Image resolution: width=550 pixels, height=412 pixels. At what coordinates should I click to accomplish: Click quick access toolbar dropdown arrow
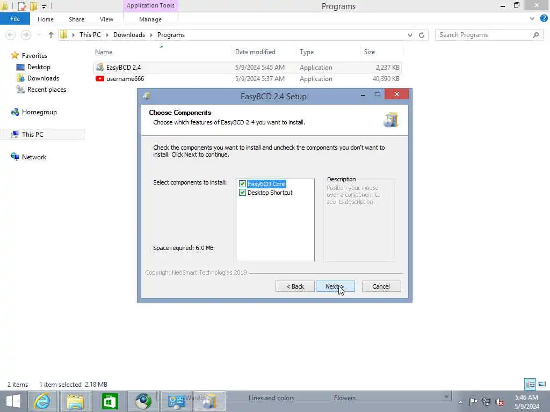tap(44, 6)
